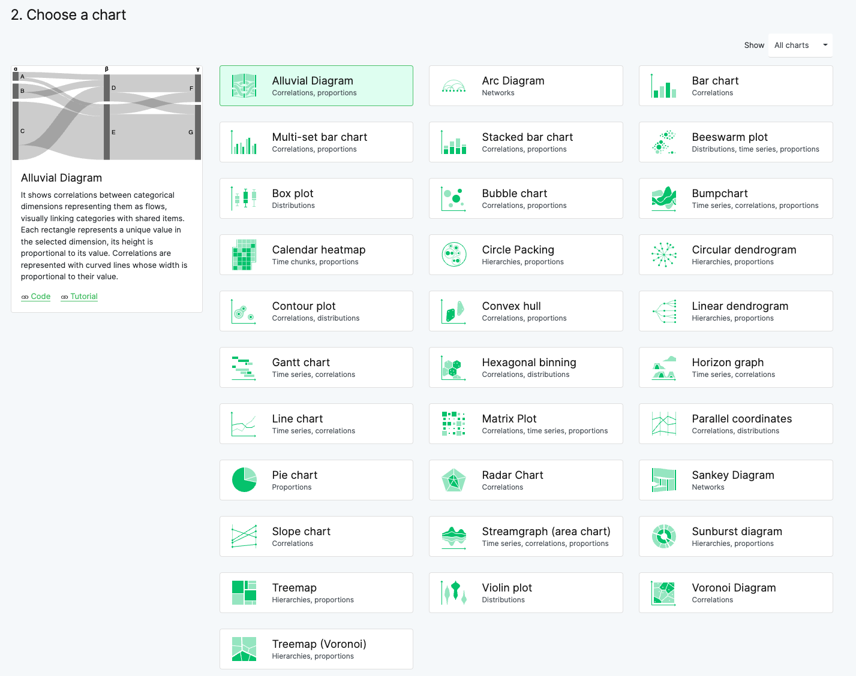856x676 pixels.
Task: Select the Pie chart icon
Action: [x=244, y=480]
